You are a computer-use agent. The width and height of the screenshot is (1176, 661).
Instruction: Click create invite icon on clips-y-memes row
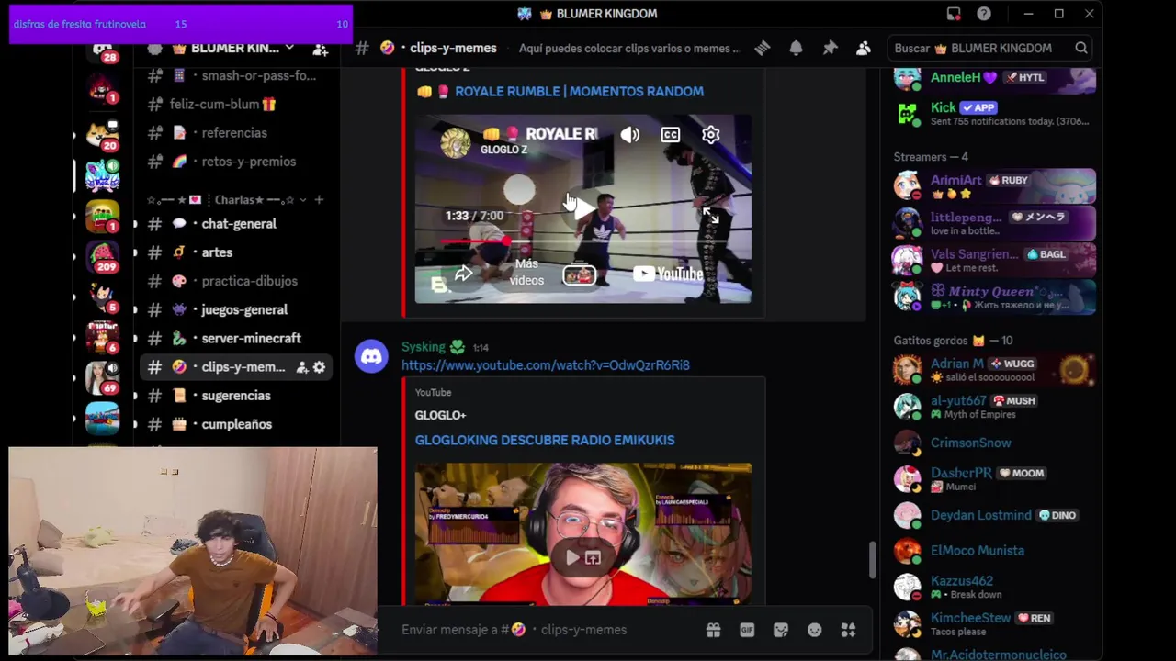(301, 367)
